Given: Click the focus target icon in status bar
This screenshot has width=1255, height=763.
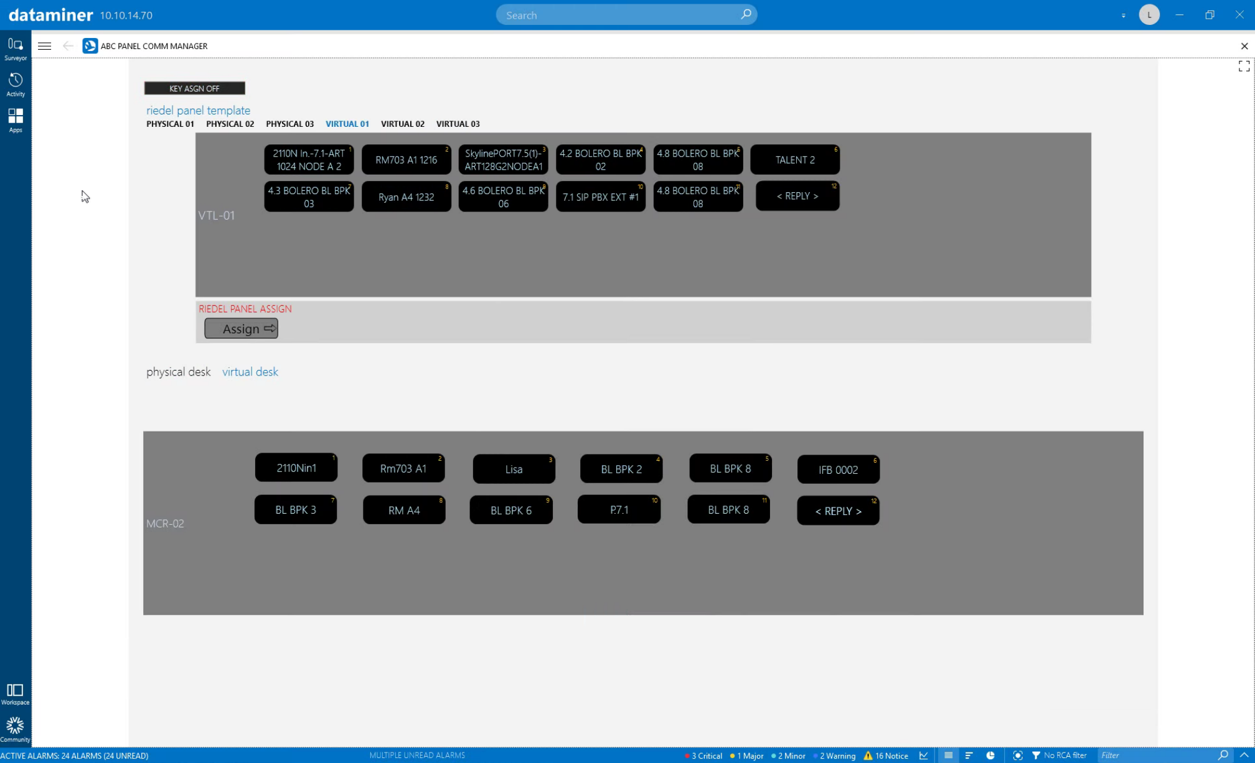Looking at the screenshot, I should click(x=1018, y=756).
